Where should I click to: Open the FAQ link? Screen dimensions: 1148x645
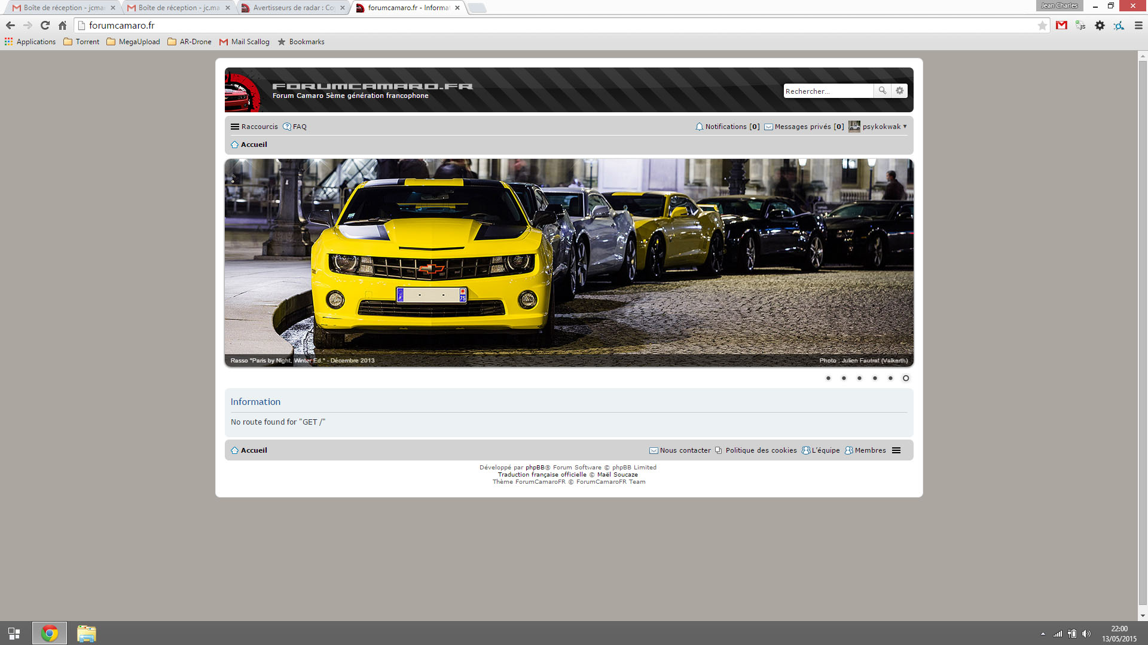tap(299, 127)
